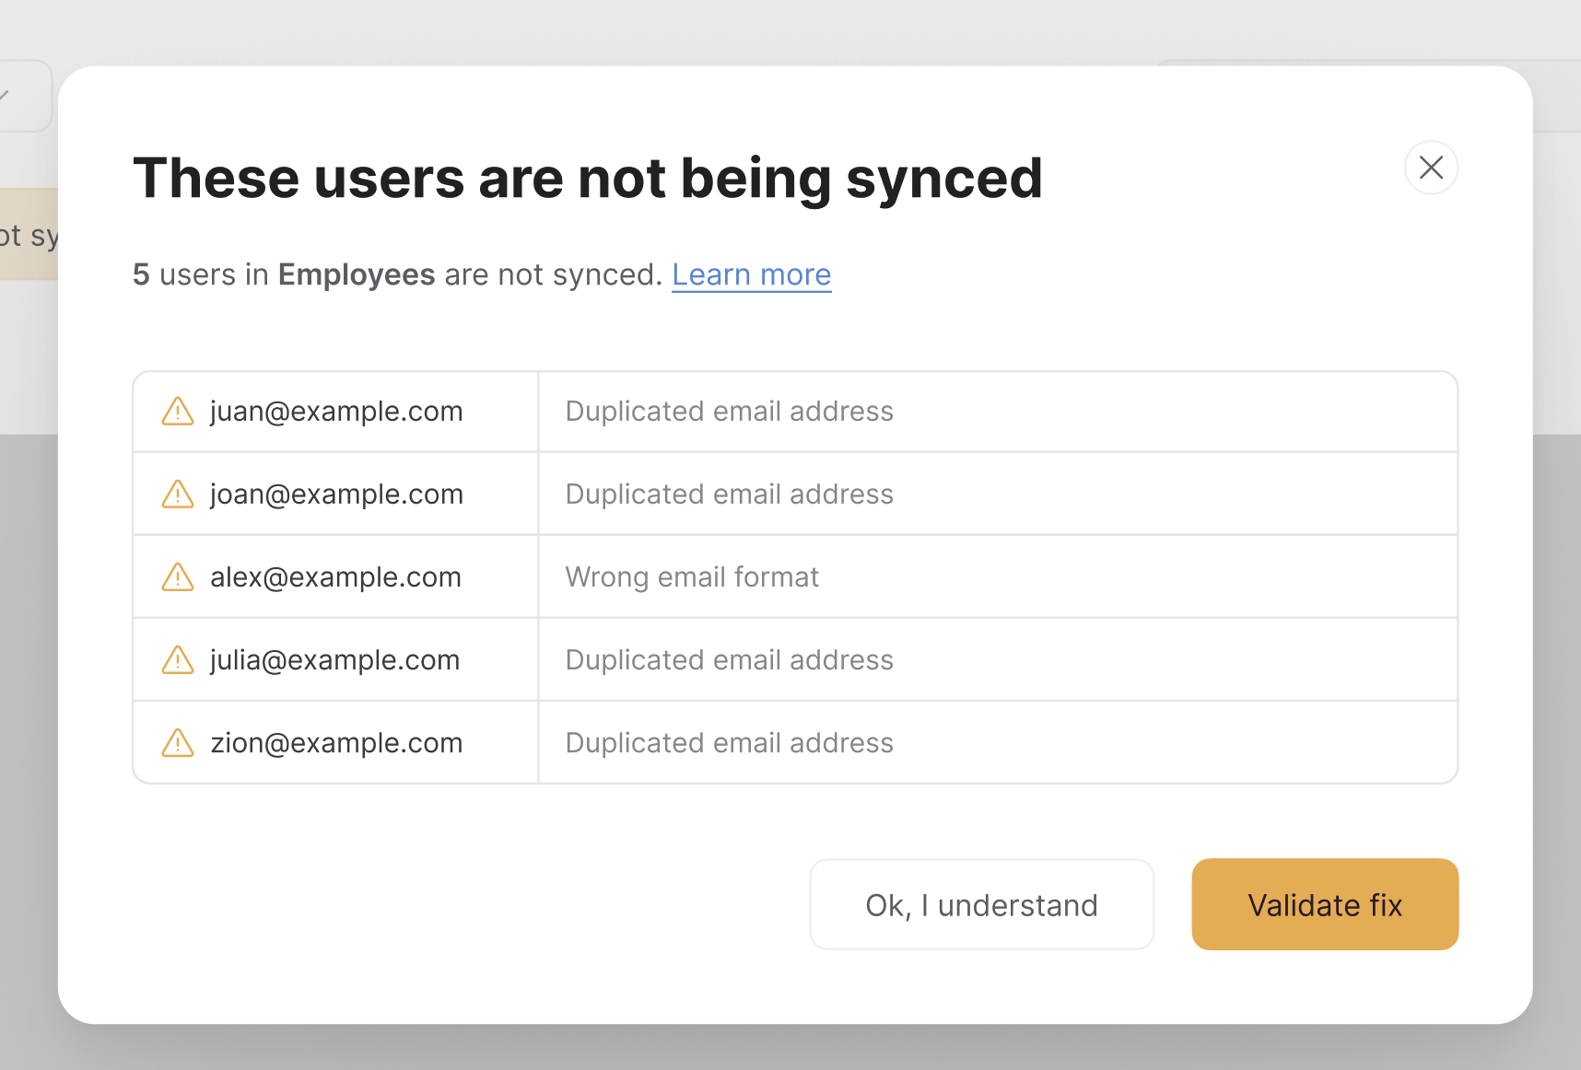Click warning icon beside julia@example.com
1581x1070 pixels.
click(178, 660)
